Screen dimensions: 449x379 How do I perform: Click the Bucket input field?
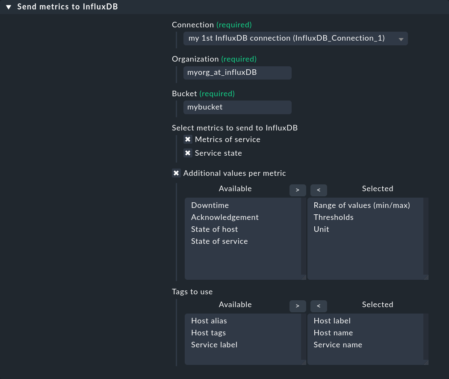(x=237, y=107)
